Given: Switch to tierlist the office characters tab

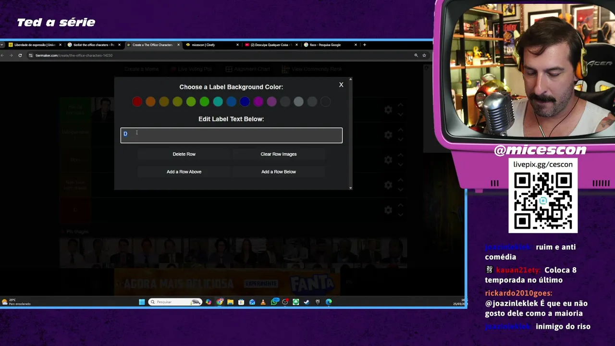Looking at the screenshot, I should click(94, 45).
